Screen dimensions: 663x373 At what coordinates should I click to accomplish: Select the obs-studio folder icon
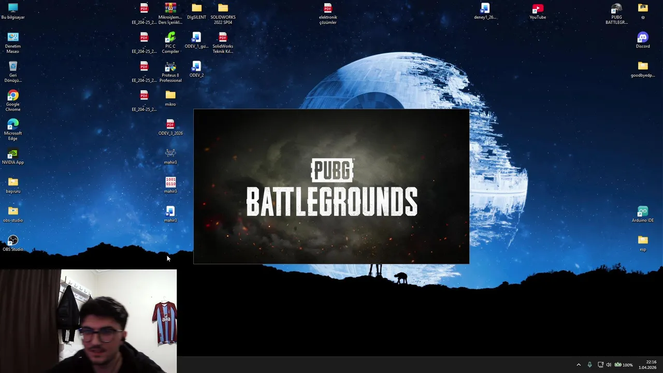point(13,214)
